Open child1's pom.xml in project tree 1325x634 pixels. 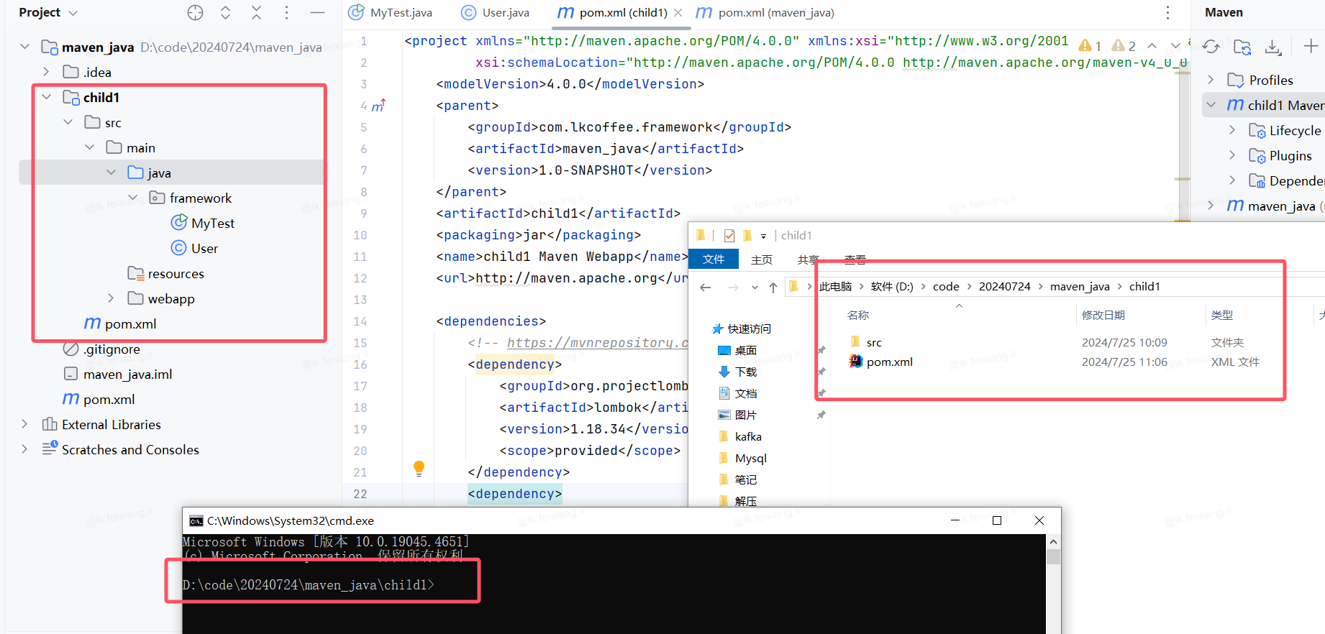point(120,323)
